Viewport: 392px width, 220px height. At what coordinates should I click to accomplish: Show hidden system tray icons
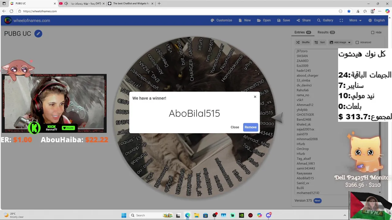pyautogui.click(x=345, y=215)
